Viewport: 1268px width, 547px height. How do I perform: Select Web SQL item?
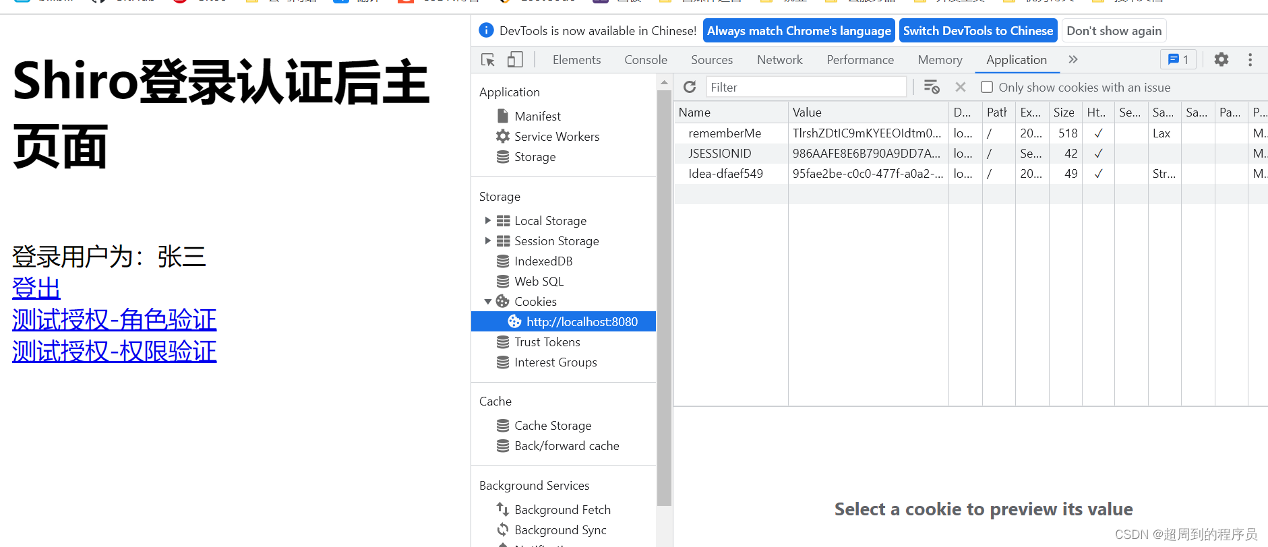539,281
